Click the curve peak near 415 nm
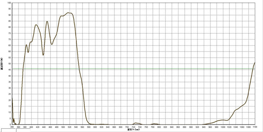263x132 pixels. click(36, 25)
